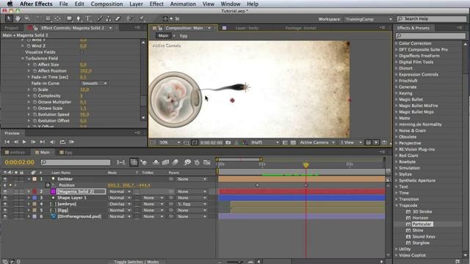Open the 1 View layout dropdown

pos(350,142)
